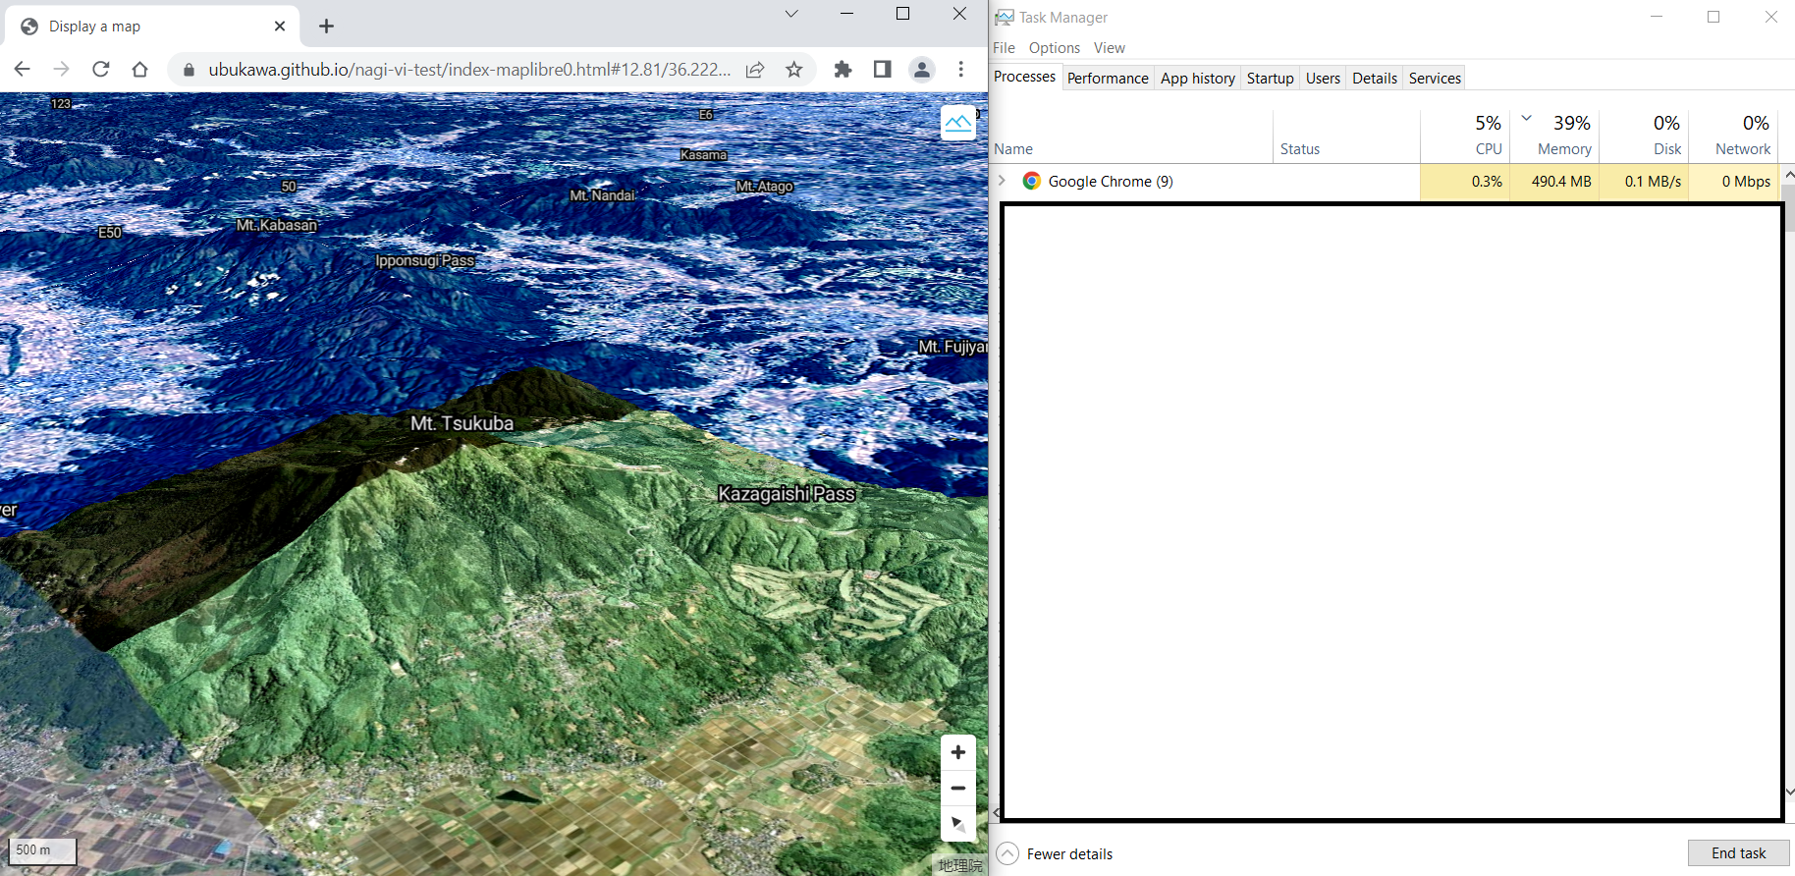Click Task Manager scrollbar up arrow

click(x=1789, y=174)
